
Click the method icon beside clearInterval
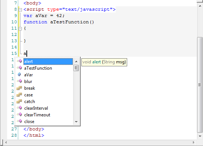click(19, 108)
